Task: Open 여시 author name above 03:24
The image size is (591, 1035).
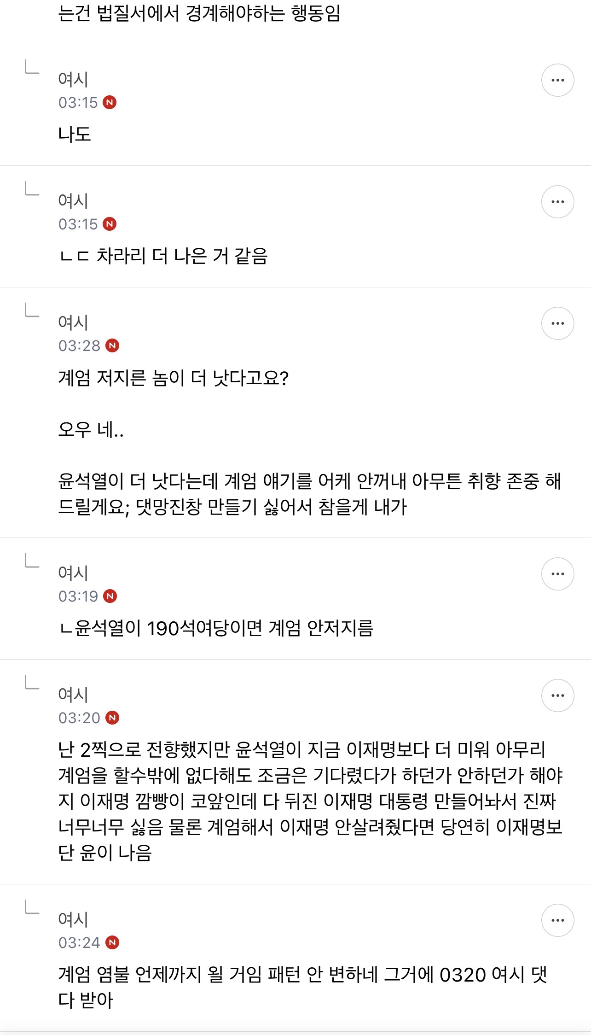Action: tap(73, 919)
